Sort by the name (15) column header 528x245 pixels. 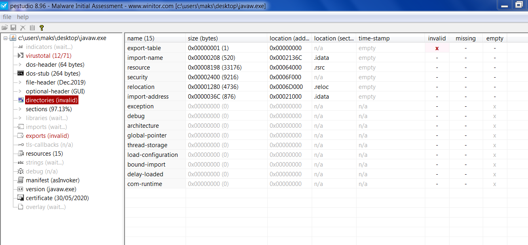click(x=155, y=38)
